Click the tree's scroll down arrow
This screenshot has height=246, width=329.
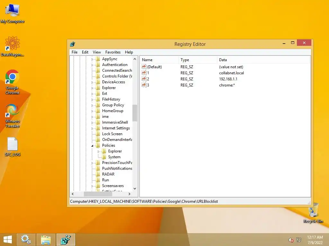135,188
